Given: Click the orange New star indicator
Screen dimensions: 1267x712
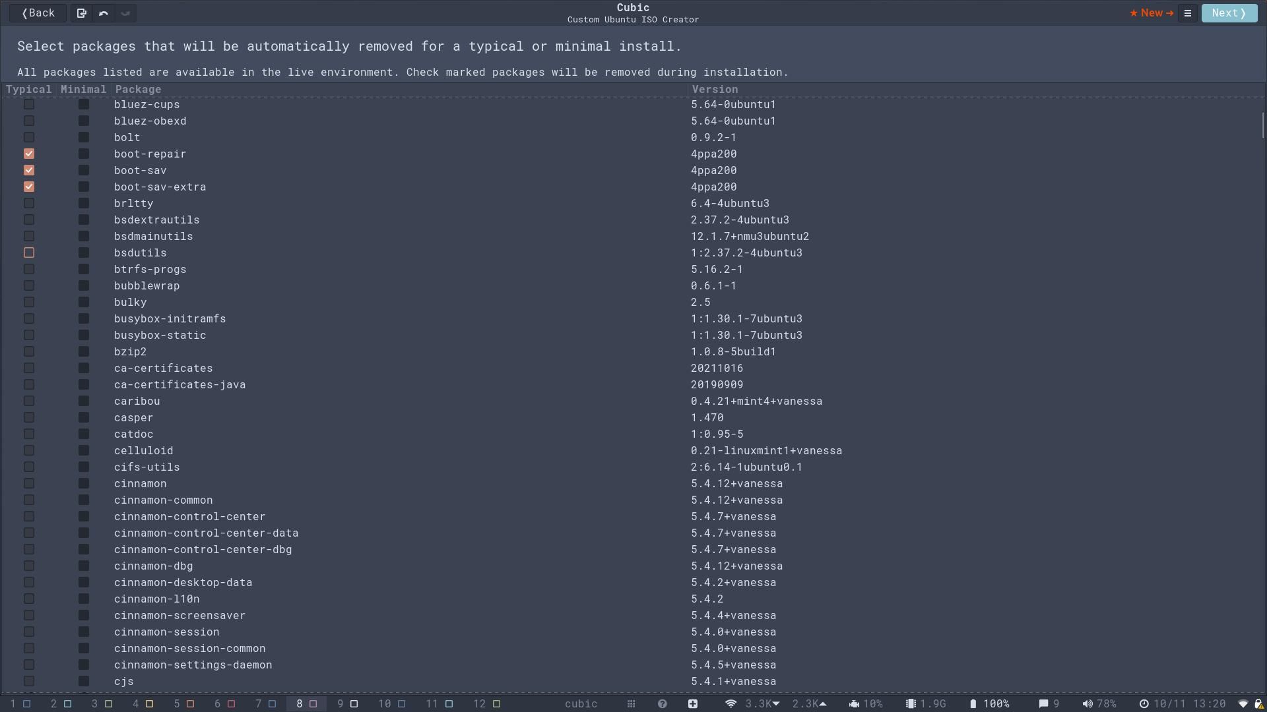Looking at the screenshot, I should (x=1151, y=13).
